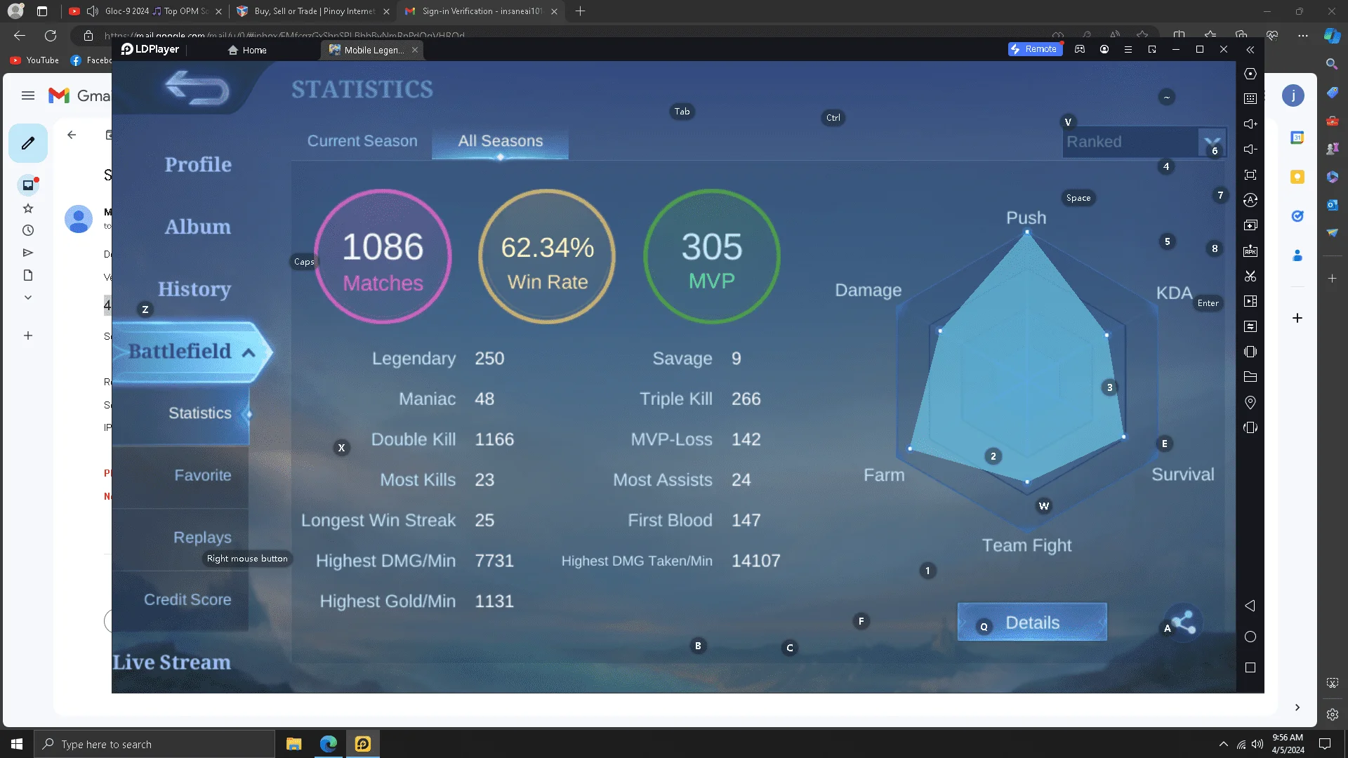Click the LDPlayer taskbar icon
Image resolution: width=1348 pixels, height=758 pixels.
(363, 744)
